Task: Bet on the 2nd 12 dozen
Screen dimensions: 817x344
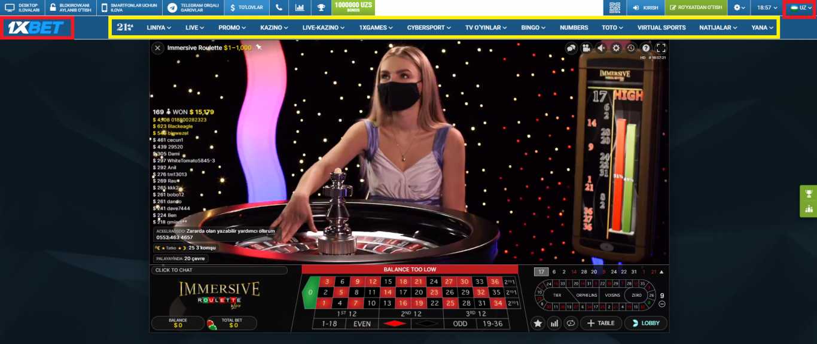Action: coord(411,313)
